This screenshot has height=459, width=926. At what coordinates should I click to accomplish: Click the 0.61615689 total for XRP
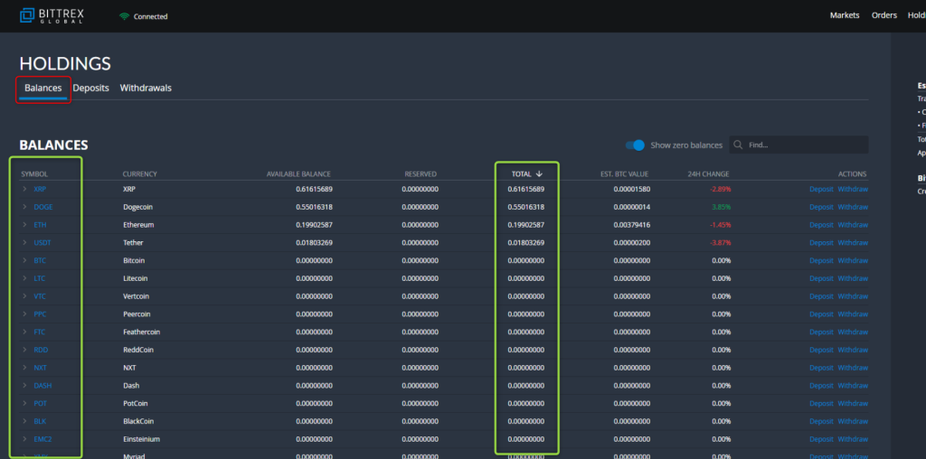(526, 190)
